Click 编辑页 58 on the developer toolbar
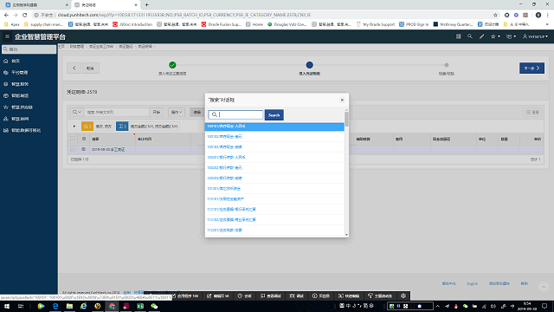The width and height of the screenshot is (554, 312). click(218, 296)
